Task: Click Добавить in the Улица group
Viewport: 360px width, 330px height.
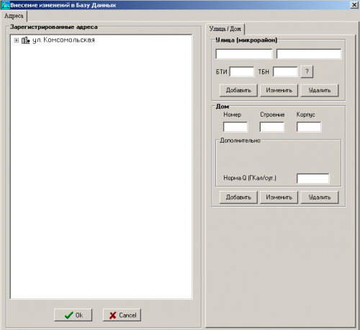Action: click(238, 90)
